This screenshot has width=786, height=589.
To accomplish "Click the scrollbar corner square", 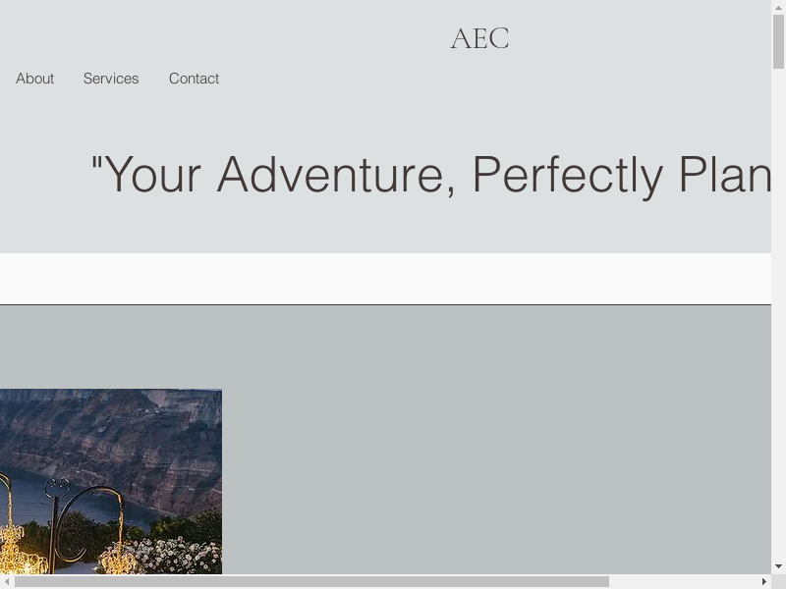I will [778, 582].
